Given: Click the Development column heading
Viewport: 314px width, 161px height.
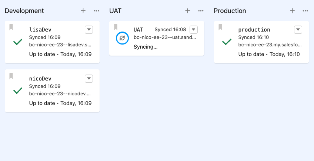Looking at the screenshot, I should click(x=24, y=11).
